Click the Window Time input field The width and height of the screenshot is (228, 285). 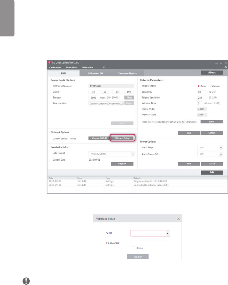[x=200, y=103]
